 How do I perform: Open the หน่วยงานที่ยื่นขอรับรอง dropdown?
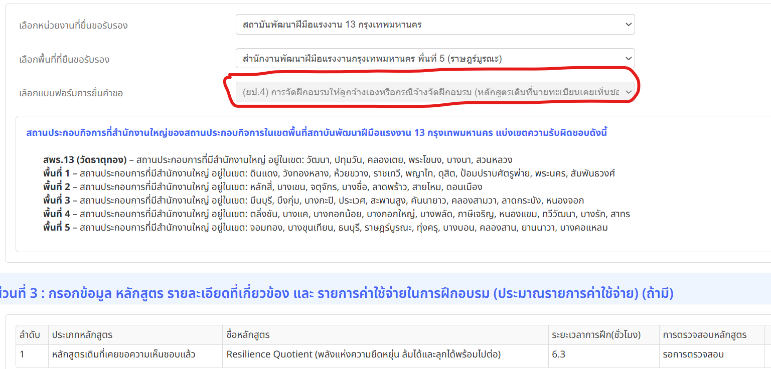click(435, 25)
